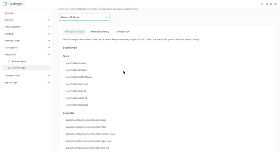Click the track/tracker/created label text
Viewport: 280px width, 152px height.
coord(76,63)
